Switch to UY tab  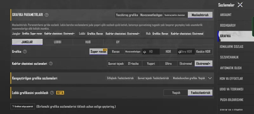pyautogui.click(x=118, y=42)
